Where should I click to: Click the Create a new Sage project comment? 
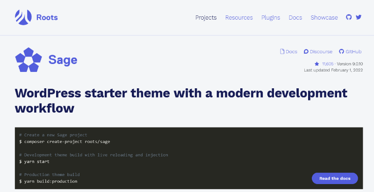pyautogui.click(x=53, y=135)
